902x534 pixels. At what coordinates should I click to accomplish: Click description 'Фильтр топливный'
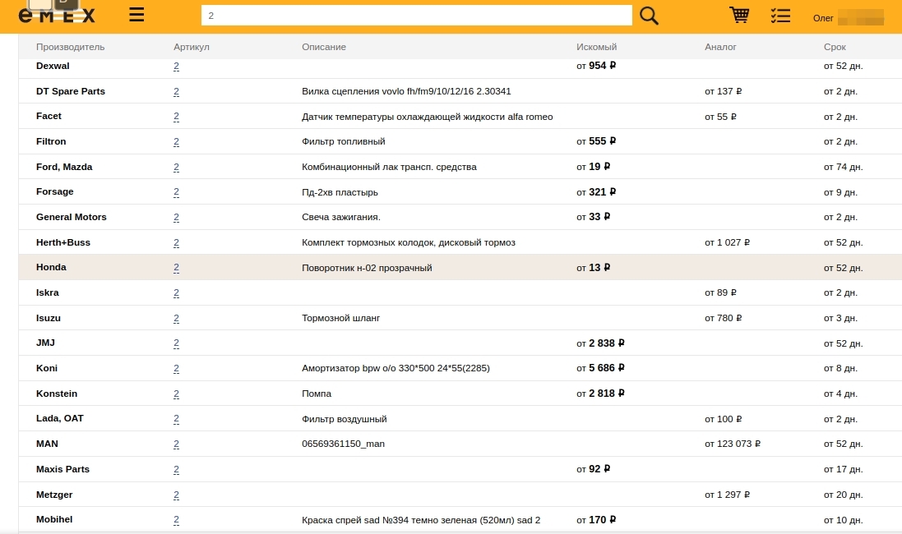344,141
